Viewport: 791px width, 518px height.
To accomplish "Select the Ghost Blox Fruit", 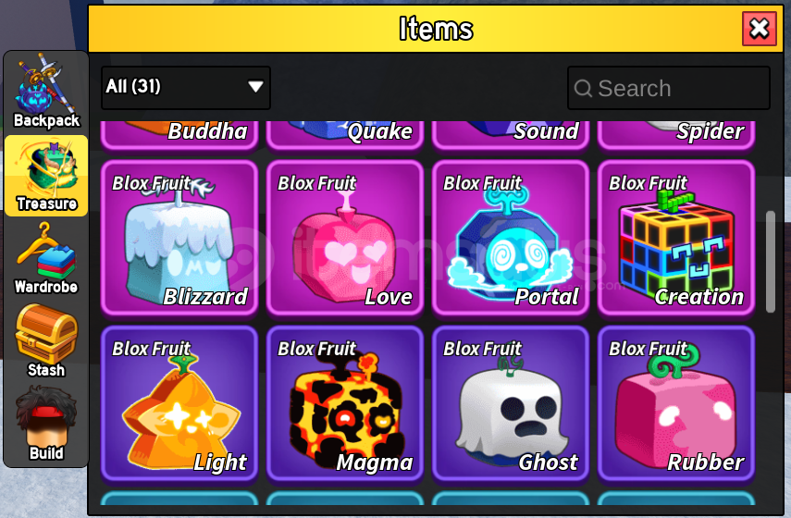I will click(x=511, y=403).
